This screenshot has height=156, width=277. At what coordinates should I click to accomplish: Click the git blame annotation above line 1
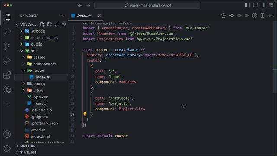pos(106,23)
